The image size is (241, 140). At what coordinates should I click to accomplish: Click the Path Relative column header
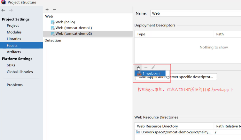[228, 126]
